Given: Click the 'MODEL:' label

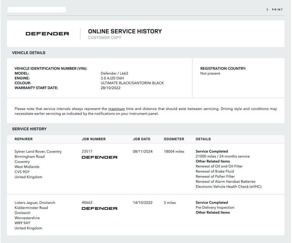Looking at the screenshot, I should (22, 73).
